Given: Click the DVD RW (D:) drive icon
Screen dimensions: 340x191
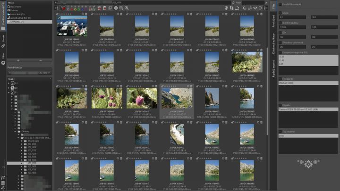Looking at the screenshot, I should click(x=8, y=18).
